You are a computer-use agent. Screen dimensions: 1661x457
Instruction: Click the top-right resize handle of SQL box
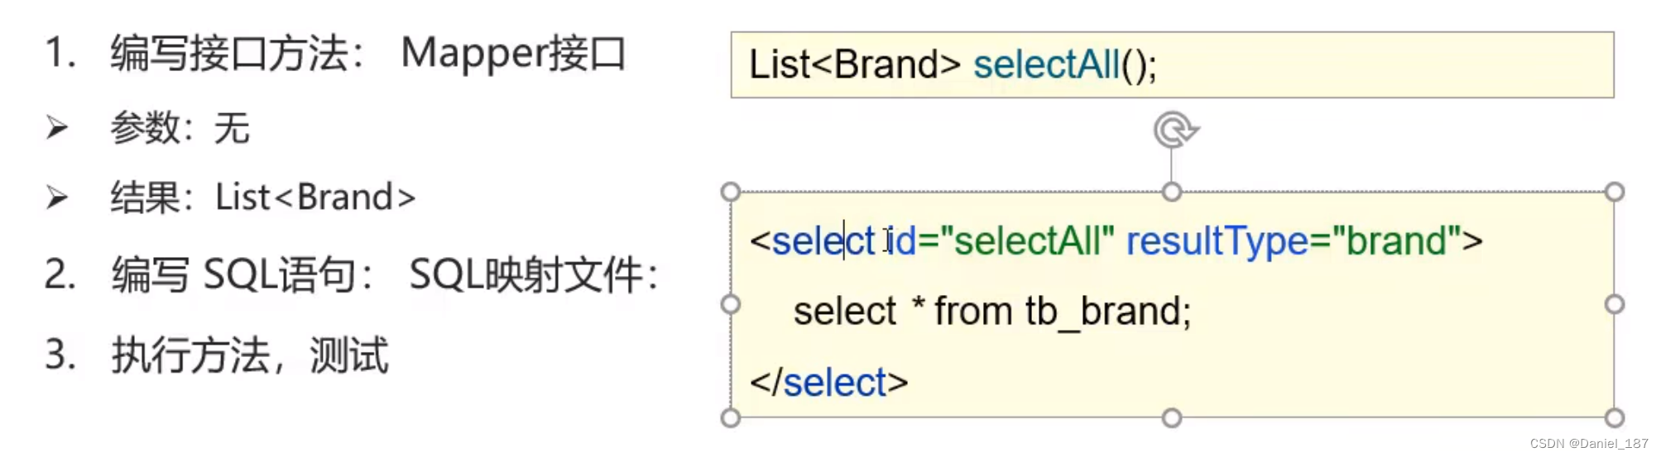click(1614, 192)
